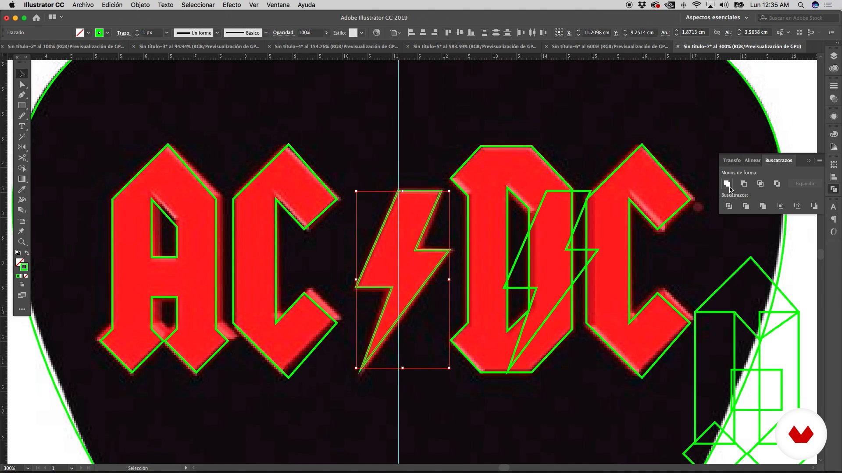Click Merge pathfinder icon
The height and width of the screenshot is (473, 842).
763,206
